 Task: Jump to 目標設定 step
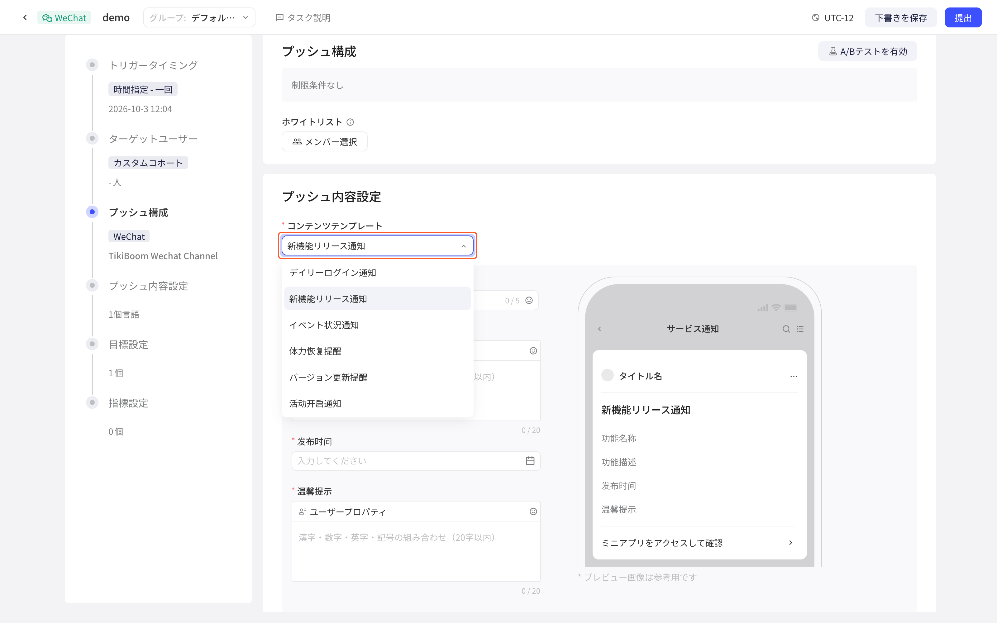coord(129,345)
